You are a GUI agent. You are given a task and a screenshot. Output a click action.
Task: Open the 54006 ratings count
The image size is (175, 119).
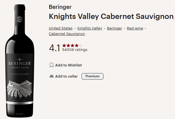(75, 50)
